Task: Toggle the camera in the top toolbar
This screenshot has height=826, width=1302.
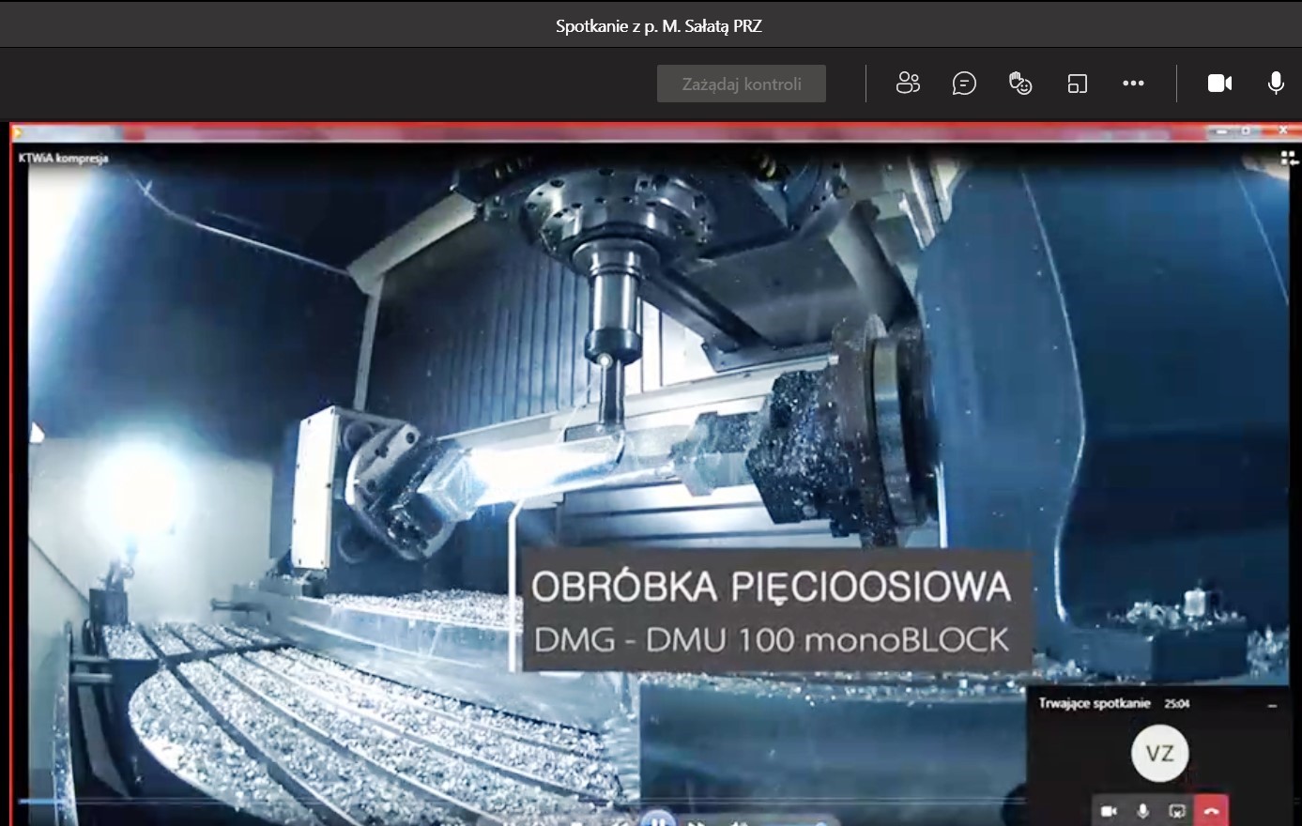Action: (x=1219, y=84)
